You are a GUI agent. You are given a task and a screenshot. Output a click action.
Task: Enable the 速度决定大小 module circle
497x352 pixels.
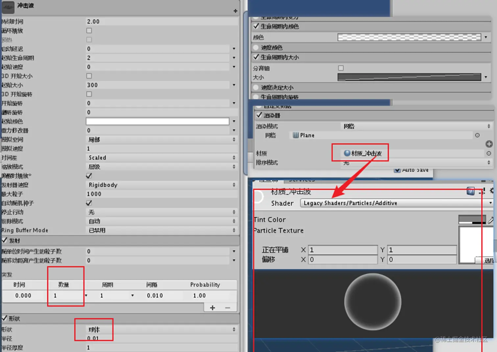[x=256, y=87]
